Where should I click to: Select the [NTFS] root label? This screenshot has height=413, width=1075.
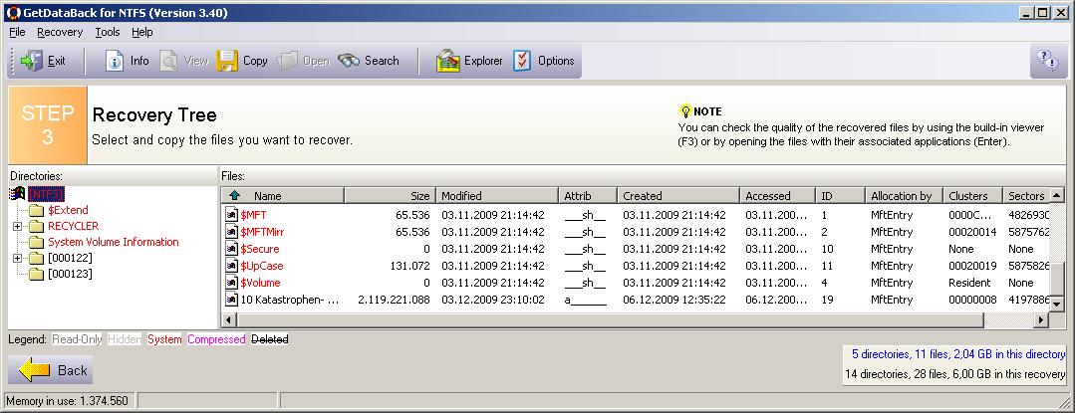coord(46,194)
